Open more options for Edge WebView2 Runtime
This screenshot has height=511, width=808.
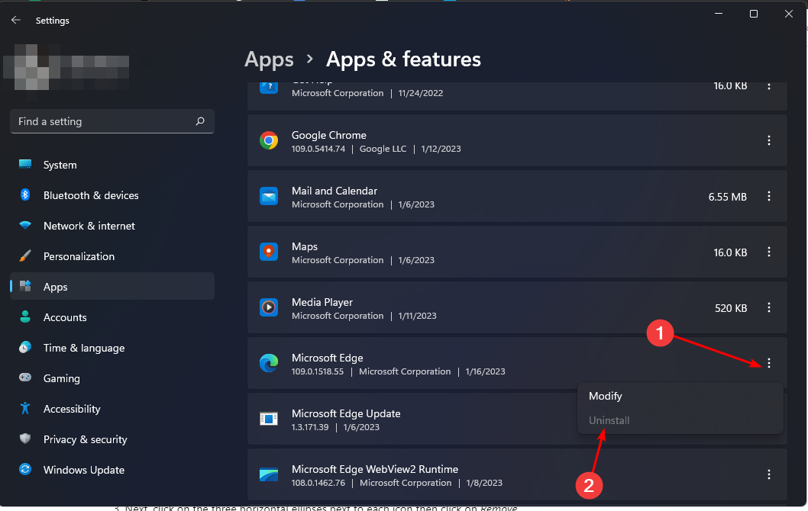(769, 474)
